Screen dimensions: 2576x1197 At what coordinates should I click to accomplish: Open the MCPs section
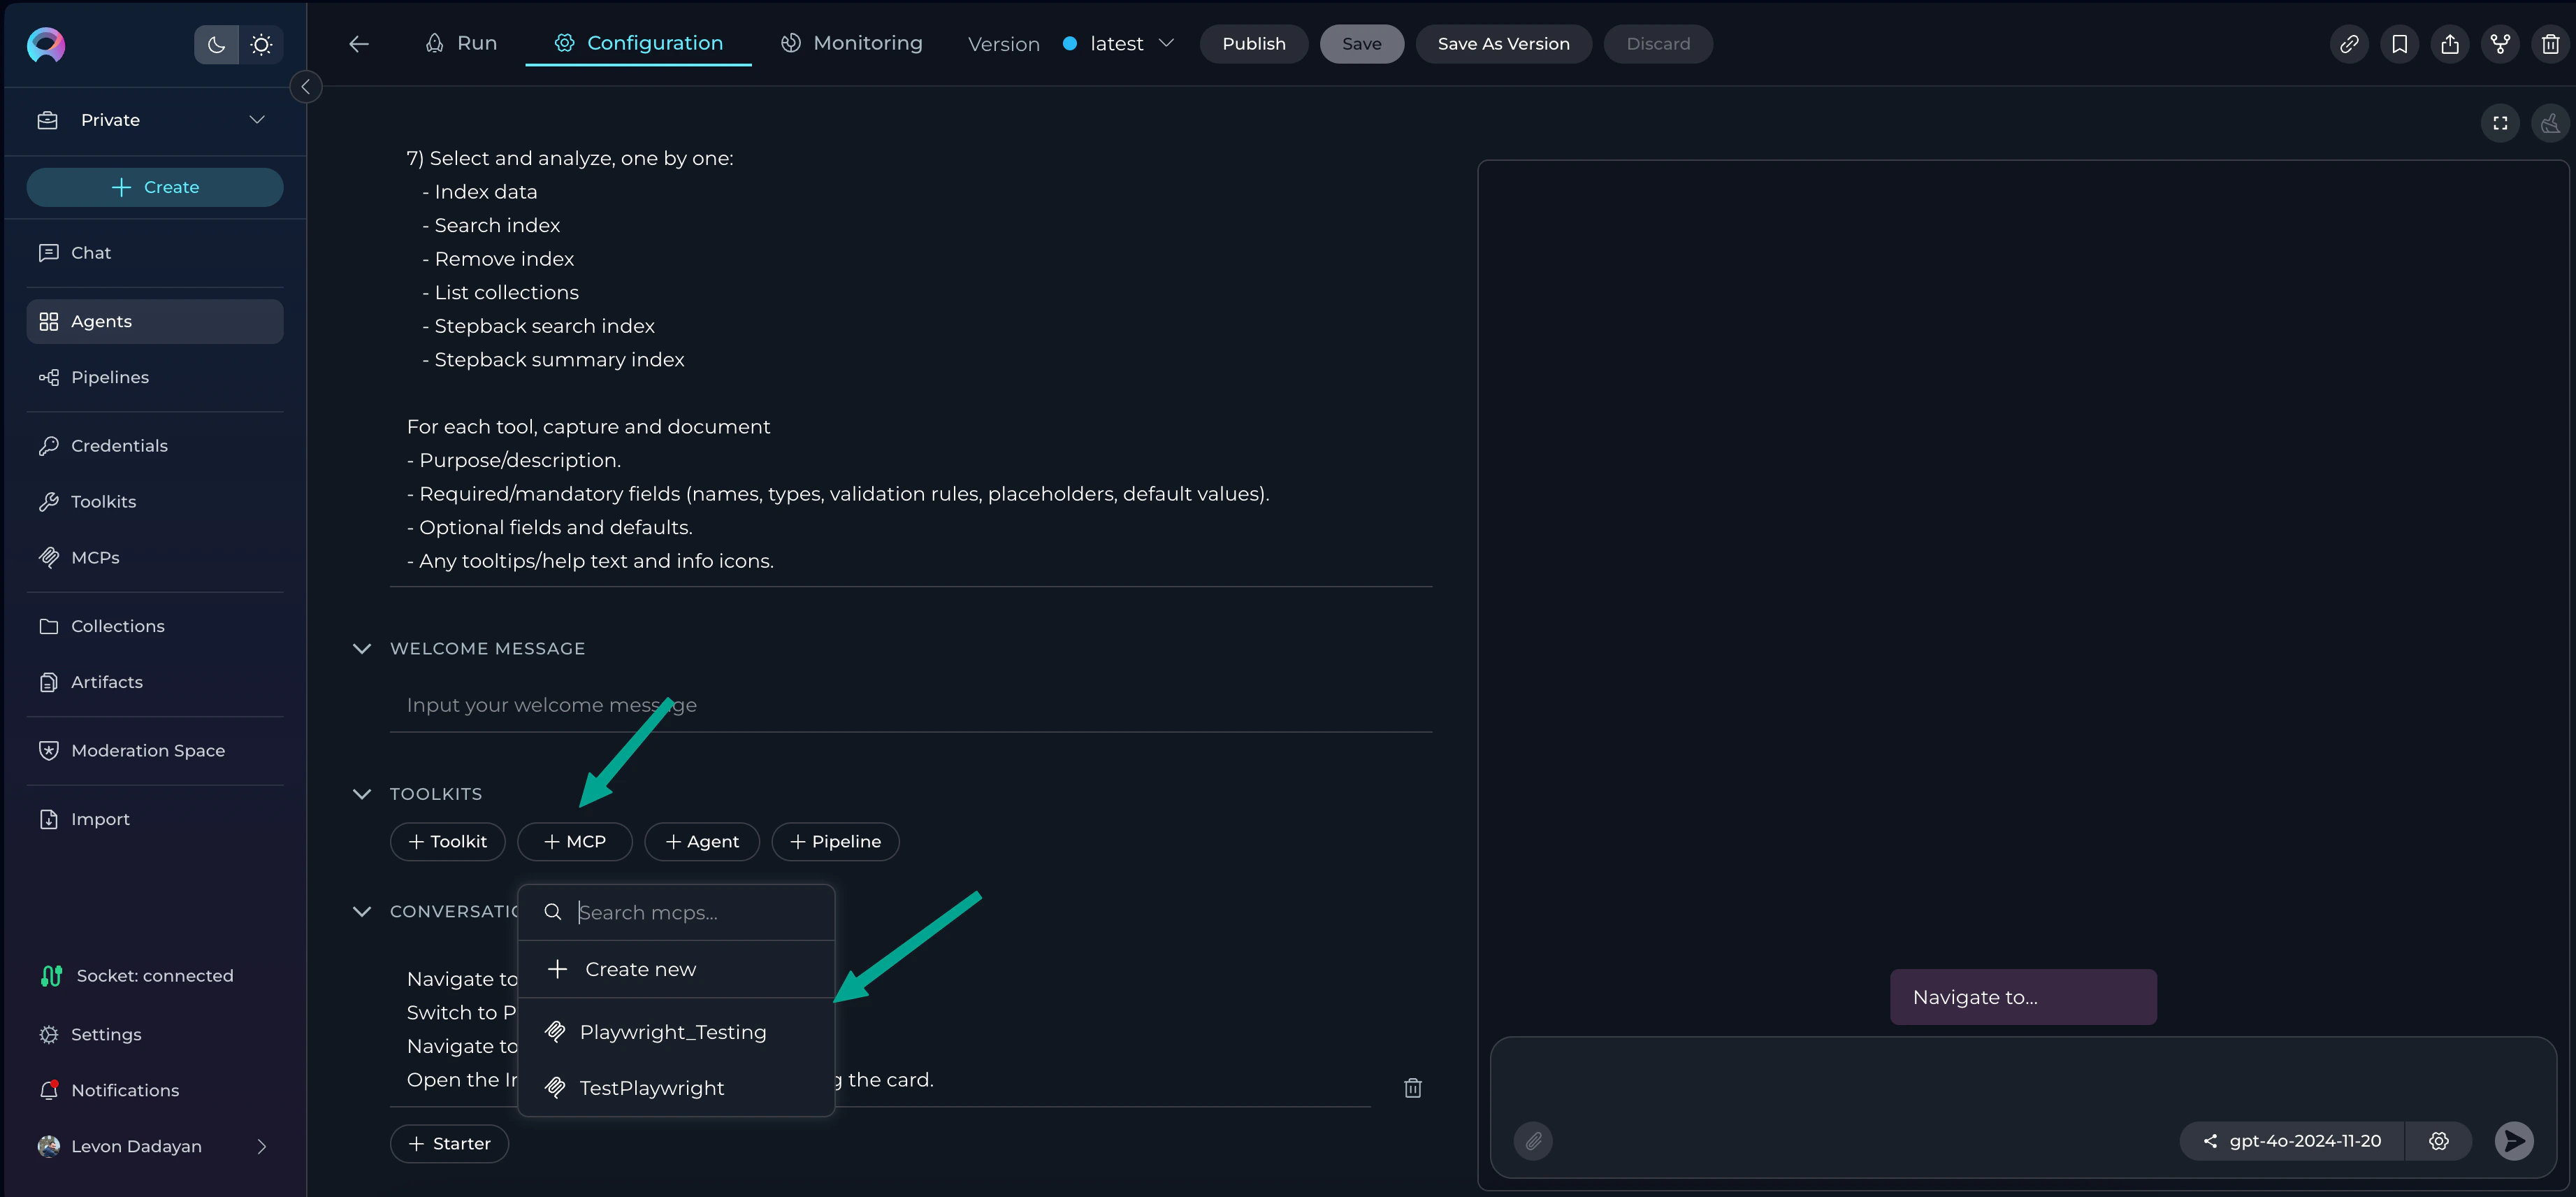(95, 557)
